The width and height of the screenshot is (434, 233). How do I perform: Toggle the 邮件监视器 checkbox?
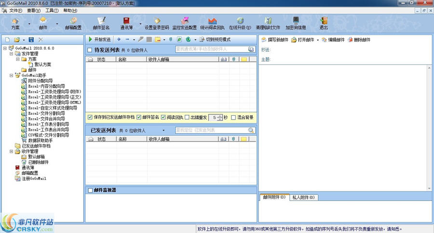[90, 190]
